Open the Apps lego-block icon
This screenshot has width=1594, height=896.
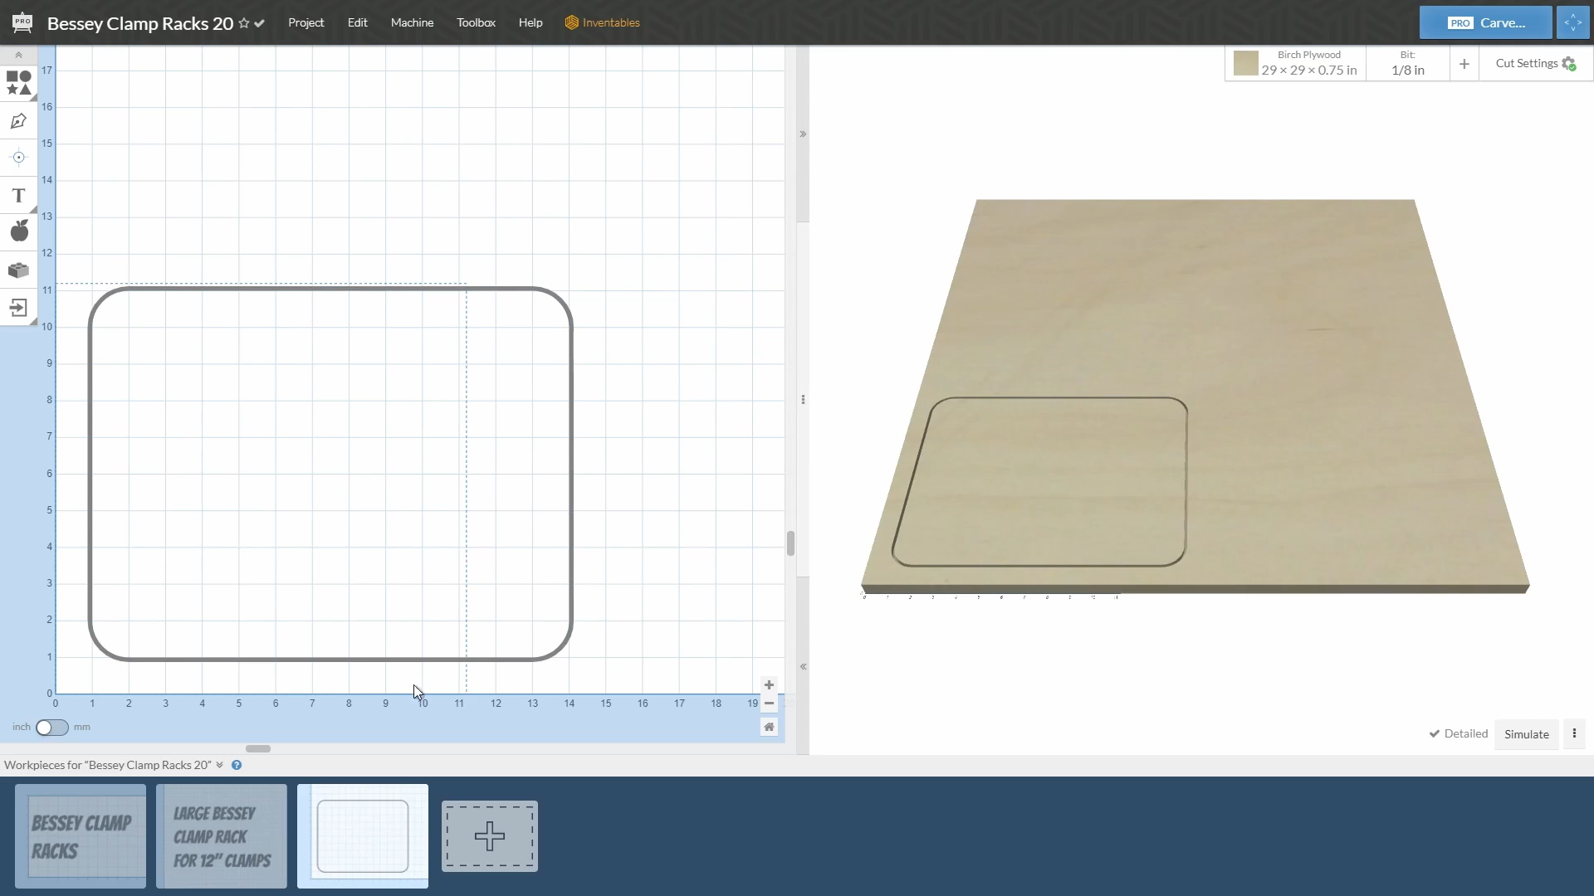click(x=18, y=270)
